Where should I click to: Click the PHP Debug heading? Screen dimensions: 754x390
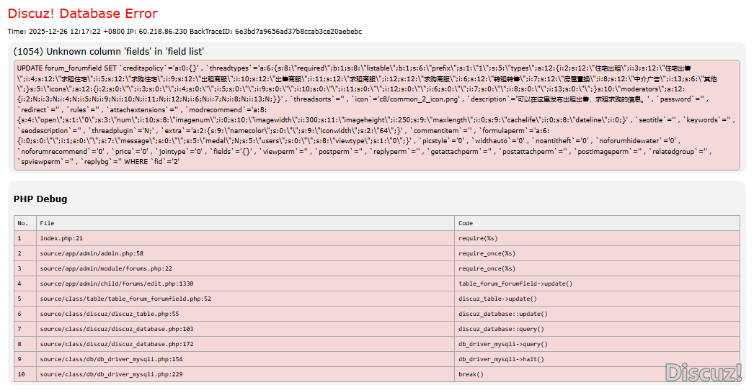coord(40,199)
